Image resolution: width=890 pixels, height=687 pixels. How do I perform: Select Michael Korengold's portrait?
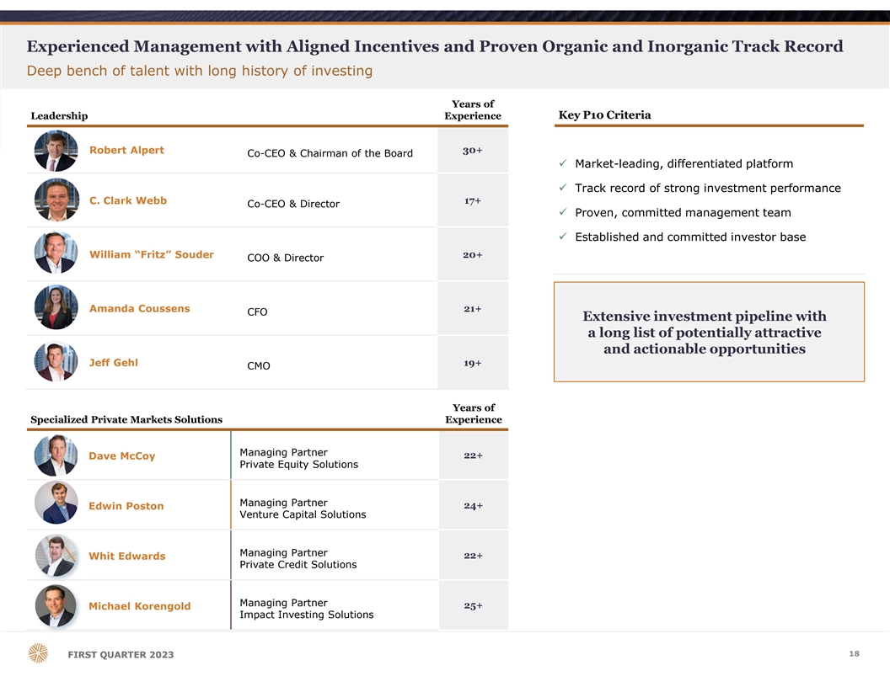56,606
